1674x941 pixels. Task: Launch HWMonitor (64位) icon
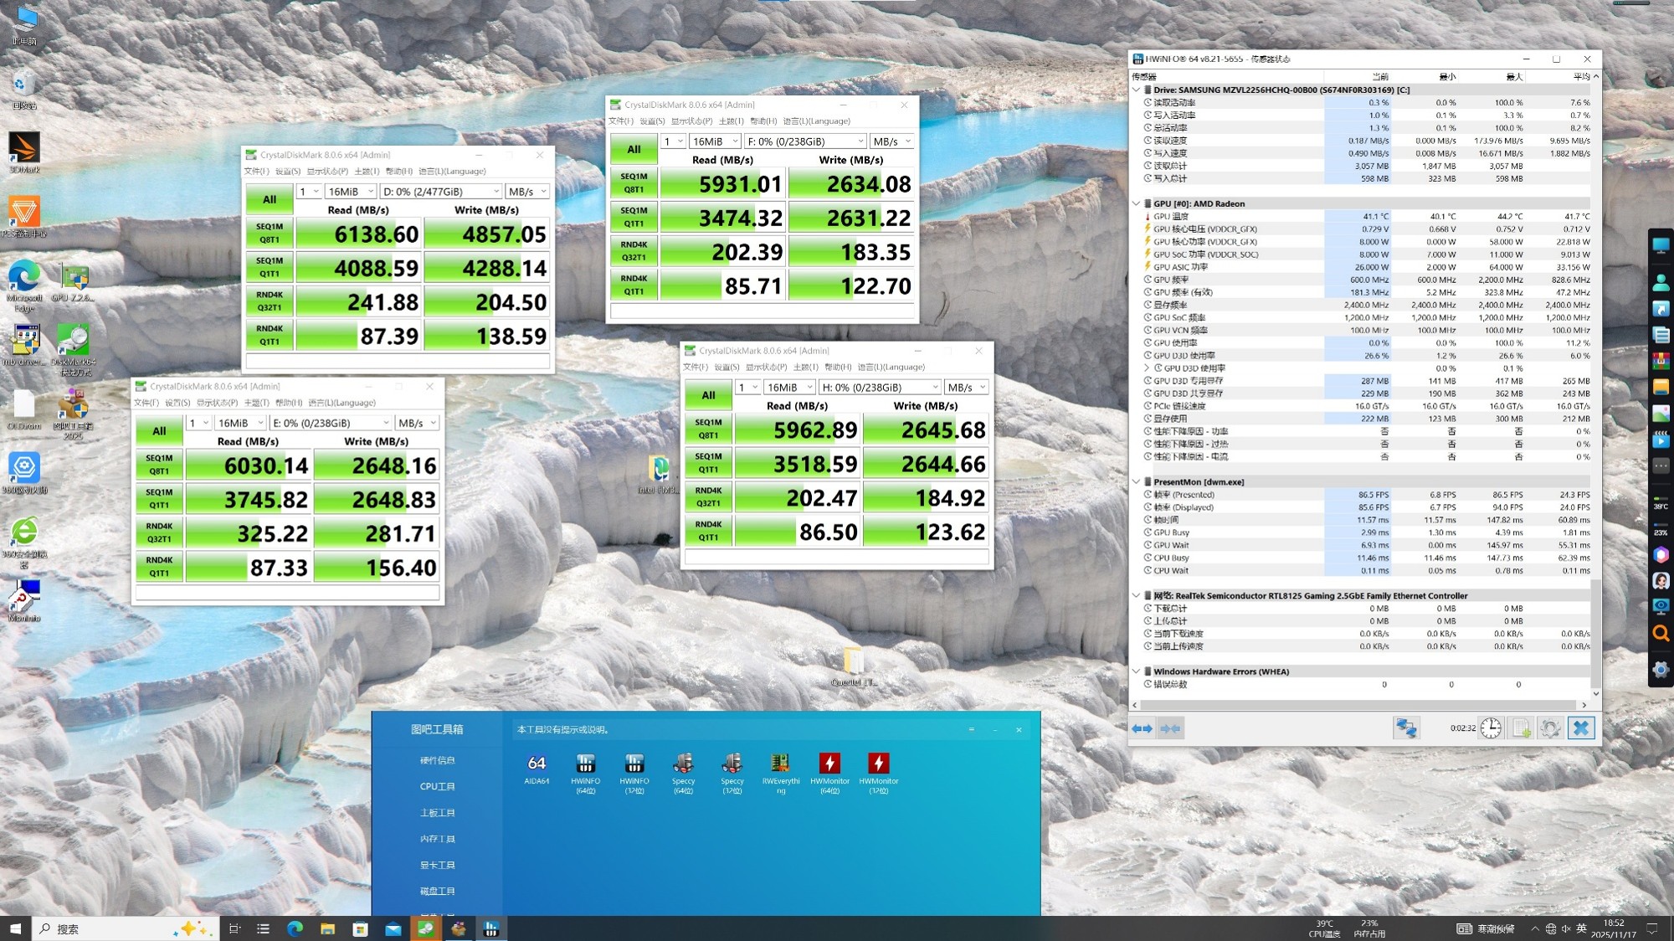(829, 764)
